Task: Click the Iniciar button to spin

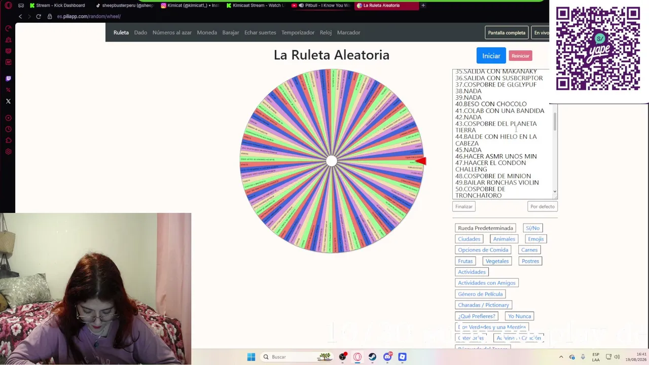Action: (x=491, y=56)
